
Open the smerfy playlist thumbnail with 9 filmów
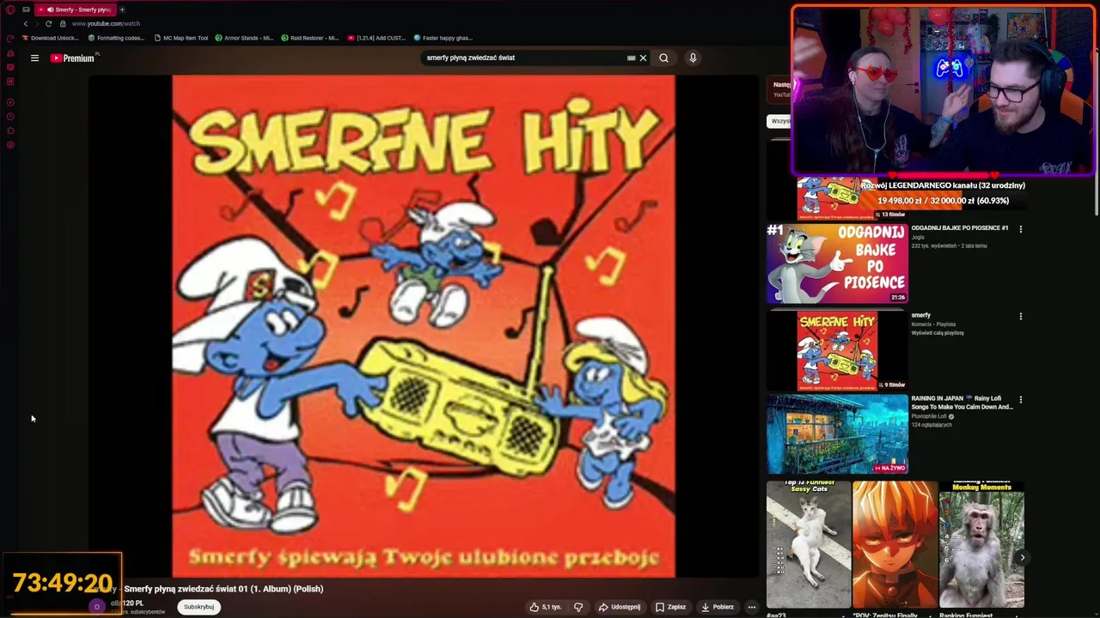837,351
